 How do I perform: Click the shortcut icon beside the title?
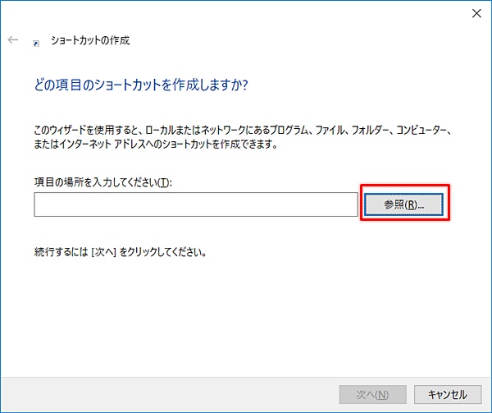(36, 44)
